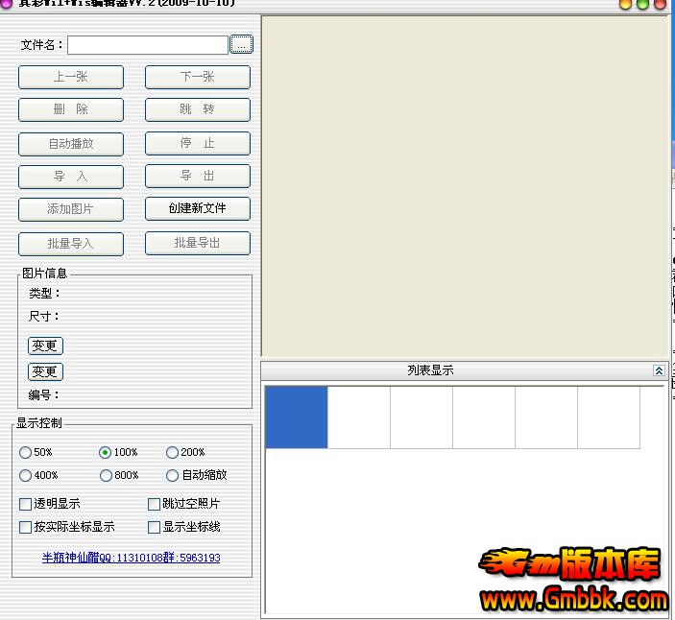
Task: Collapse the 列表显示 panel with chevron icon
Action: pyautogui.click(x=659, y=370)
